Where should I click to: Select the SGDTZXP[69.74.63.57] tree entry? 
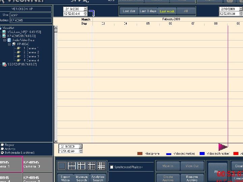coord(22,64)
